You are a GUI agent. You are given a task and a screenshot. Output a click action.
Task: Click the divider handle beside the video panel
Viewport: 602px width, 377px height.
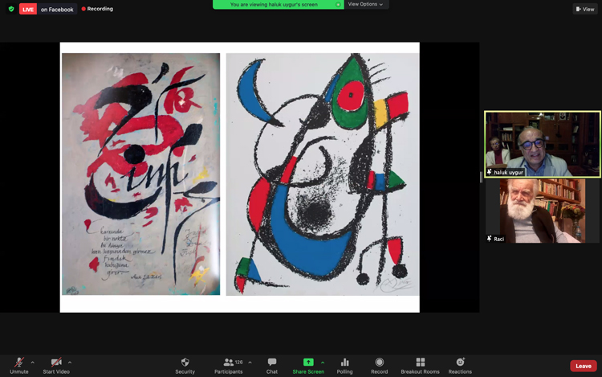(481, 177)
